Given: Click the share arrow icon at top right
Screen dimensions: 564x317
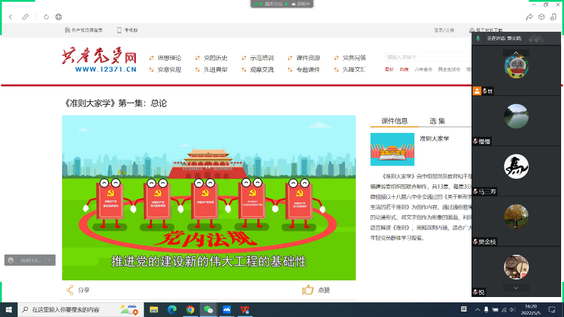Looking at the screenshot, I should [x=529, y=17].
